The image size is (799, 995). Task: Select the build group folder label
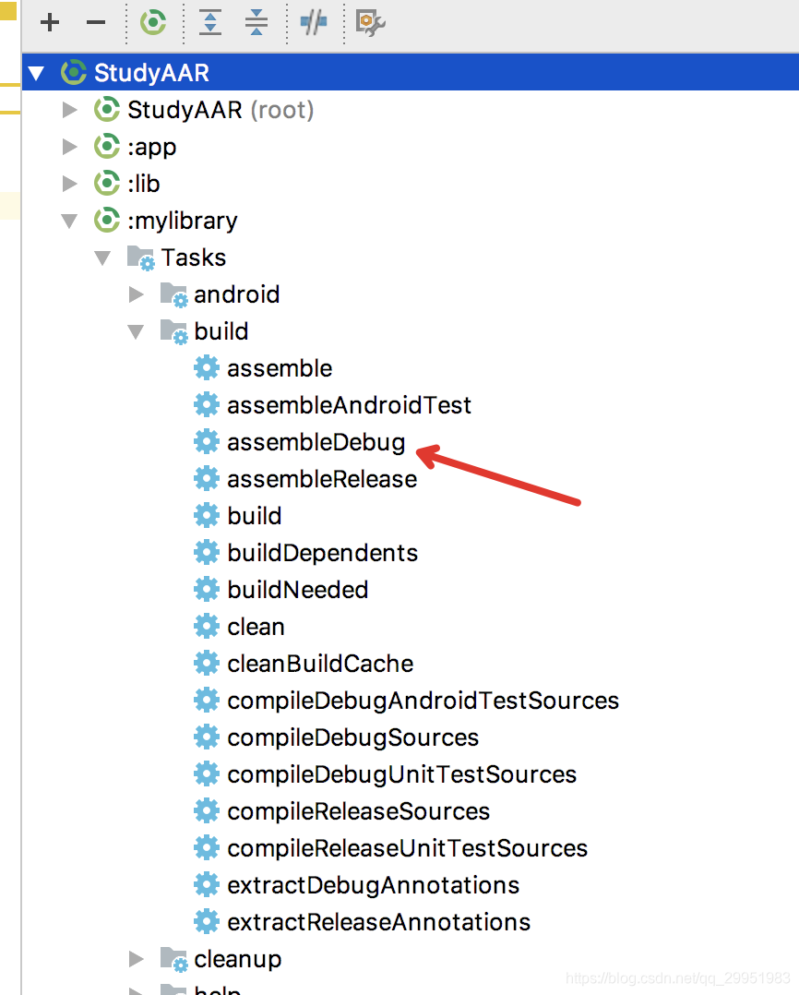point(221,331)
